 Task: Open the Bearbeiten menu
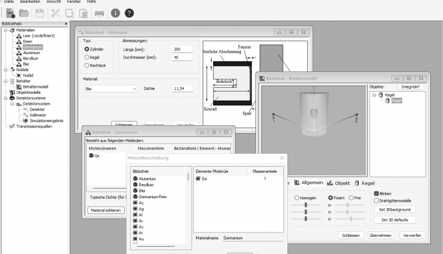coord(30,2)
